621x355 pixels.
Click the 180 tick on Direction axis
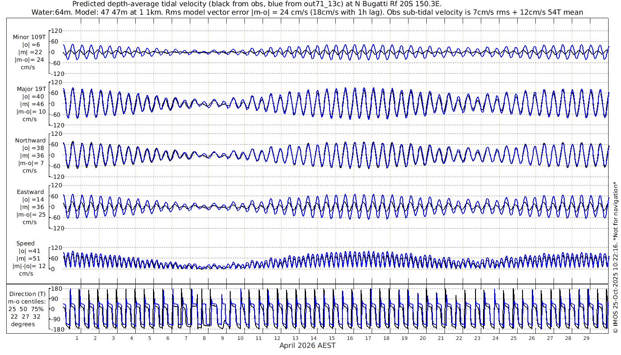(55, 289)
